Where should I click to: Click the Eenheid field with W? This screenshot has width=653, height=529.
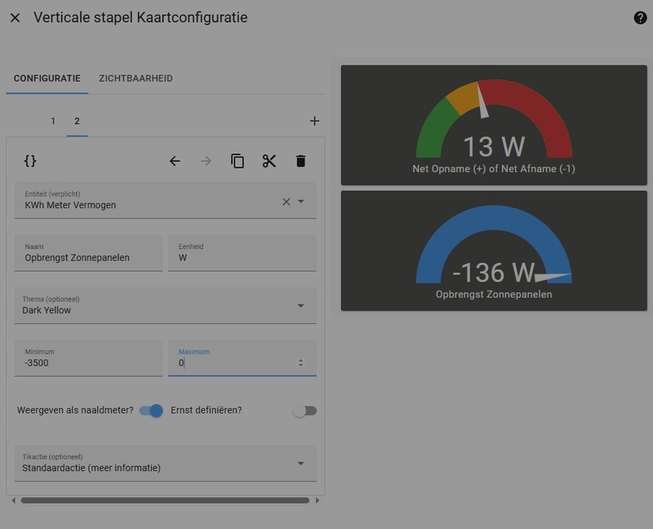click(x=242, y=253)
